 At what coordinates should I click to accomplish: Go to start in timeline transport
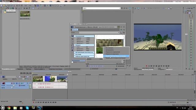point(48,102)
